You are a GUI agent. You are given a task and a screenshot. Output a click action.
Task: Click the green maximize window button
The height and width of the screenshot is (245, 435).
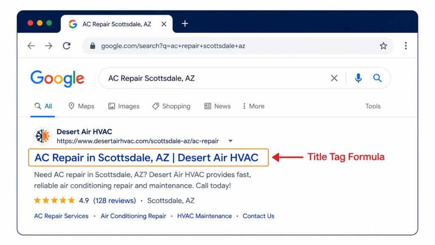[x=49, y=23]
